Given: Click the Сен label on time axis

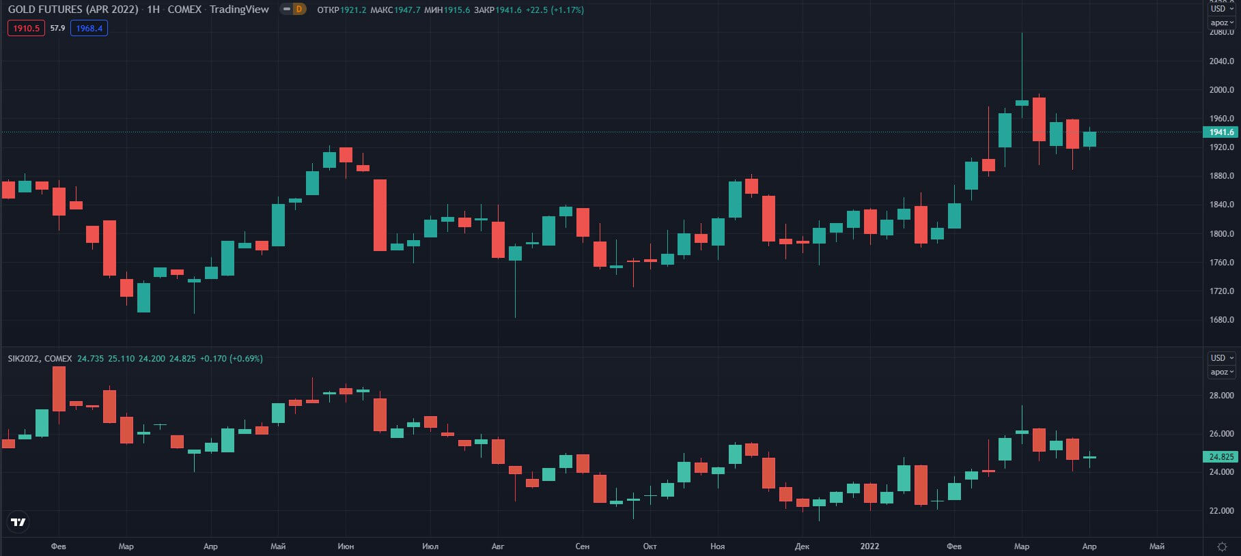Looking at the screenshot, I should [582, 546].
